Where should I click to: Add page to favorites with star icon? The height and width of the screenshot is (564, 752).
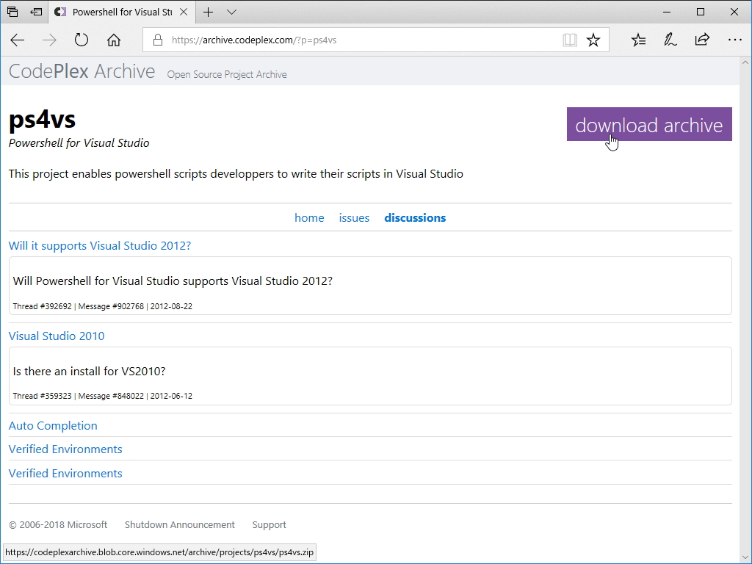pyautogui.click(x=593, y=40)
